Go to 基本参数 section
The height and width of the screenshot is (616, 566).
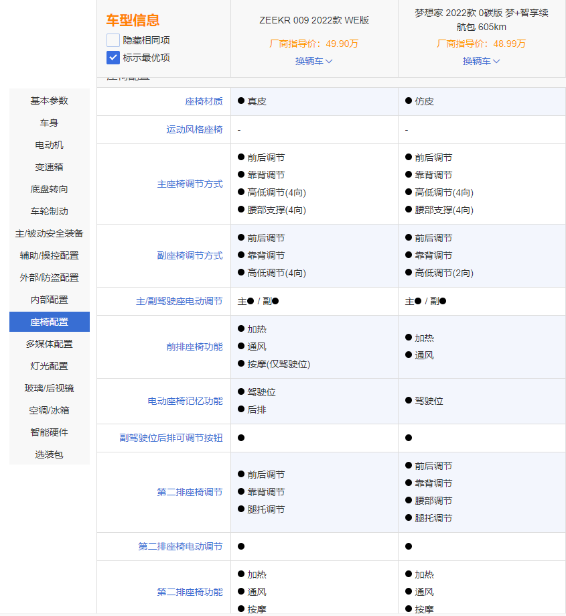pyautogui.click(x=49, y=101)
